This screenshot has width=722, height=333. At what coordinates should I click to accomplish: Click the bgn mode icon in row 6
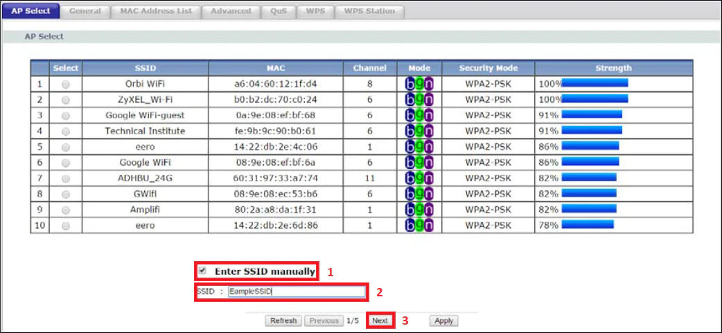419,163
